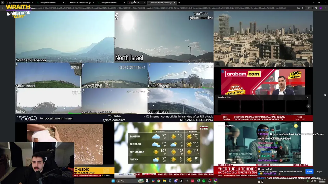Open OBS Studio from the taskbar
The image size is (328, 184).
(x=209, y=181)
